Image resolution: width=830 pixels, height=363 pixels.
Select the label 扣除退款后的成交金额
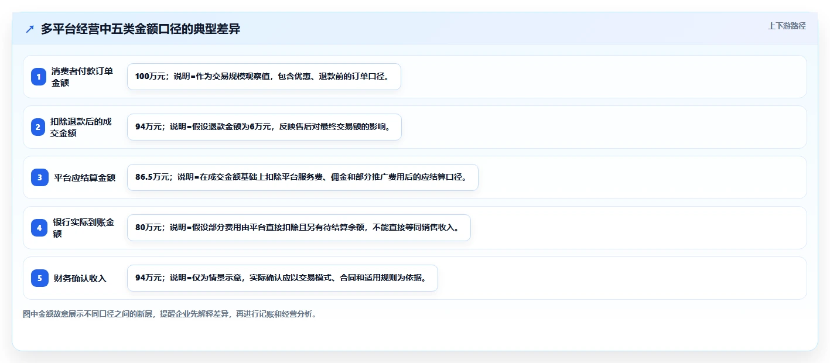tap(81, 127)
